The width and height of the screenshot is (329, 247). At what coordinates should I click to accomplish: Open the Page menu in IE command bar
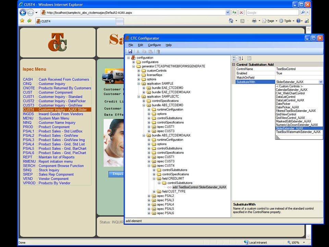click(x=270, y=21)
